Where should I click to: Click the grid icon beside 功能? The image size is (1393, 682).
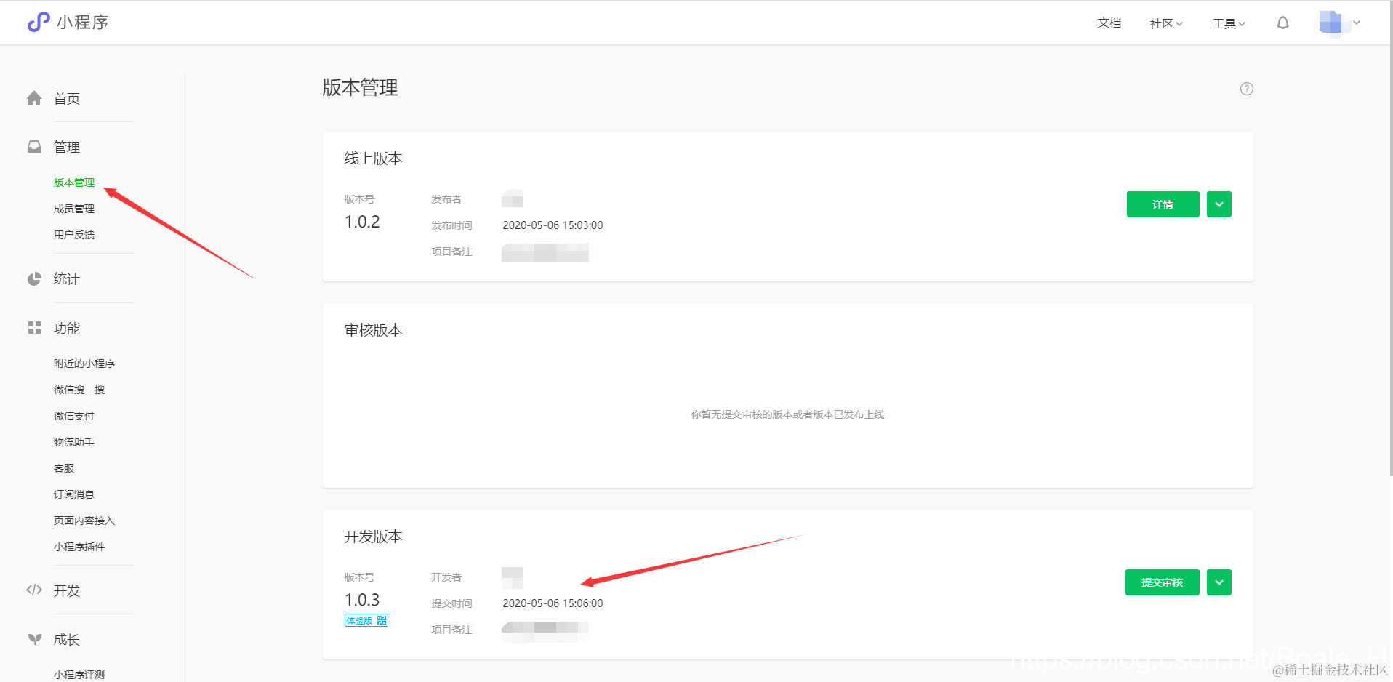click(x=34, y=328)
